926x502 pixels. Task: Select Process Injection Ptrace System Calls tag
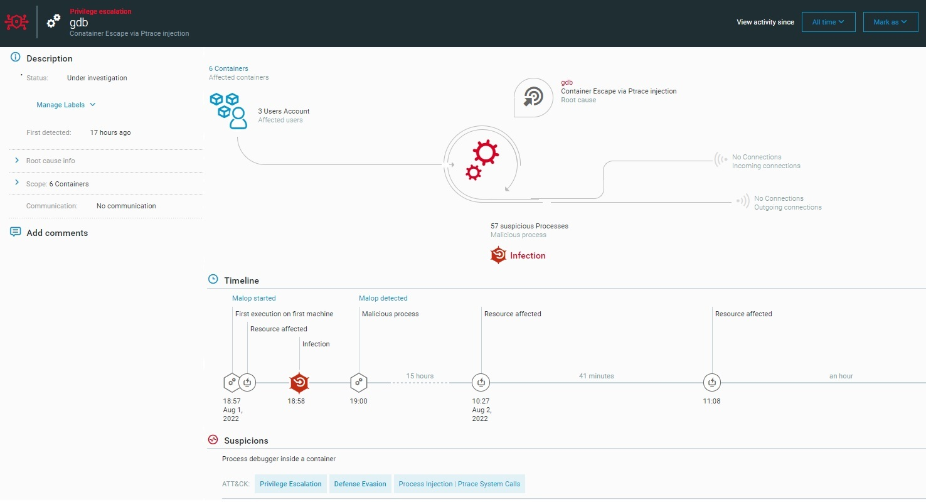pos(459,484)
